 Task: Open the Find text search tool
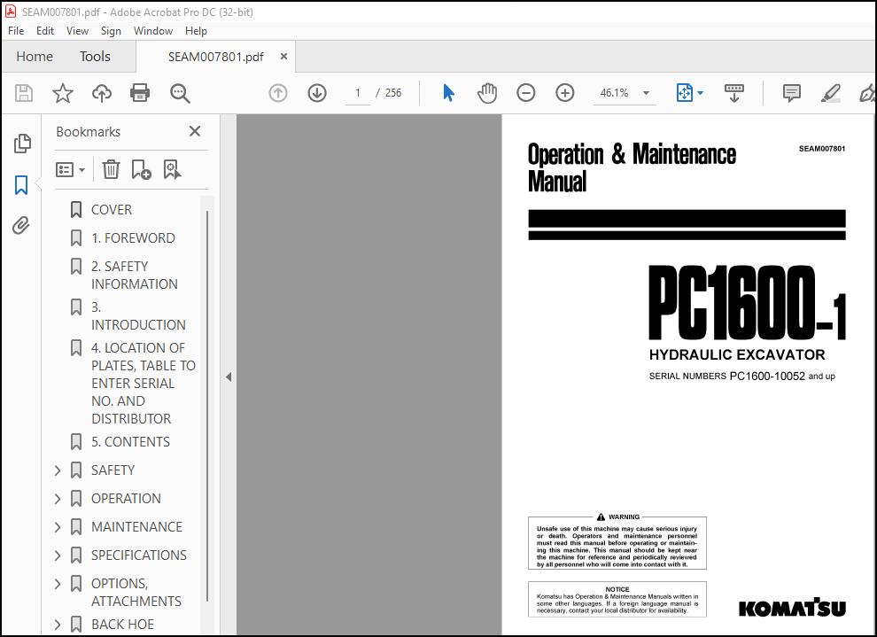(x=180, y=93)
